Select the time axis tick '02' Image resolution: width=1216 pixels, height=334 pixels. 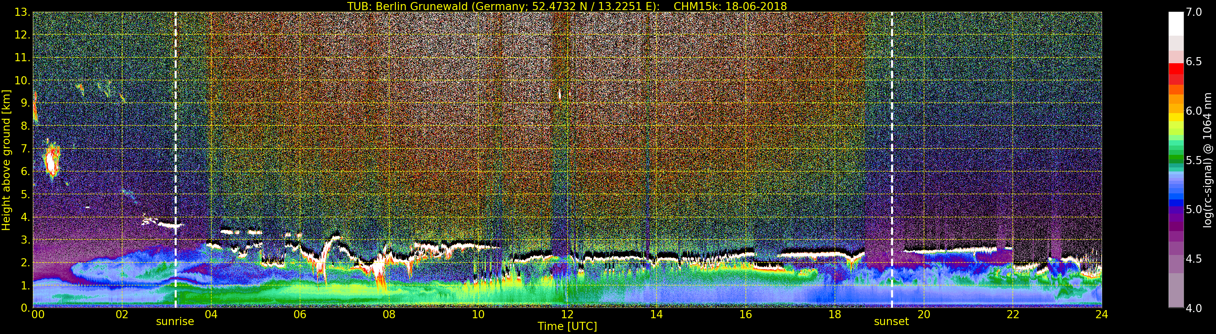pyautogui.click(x=122, y=315)
